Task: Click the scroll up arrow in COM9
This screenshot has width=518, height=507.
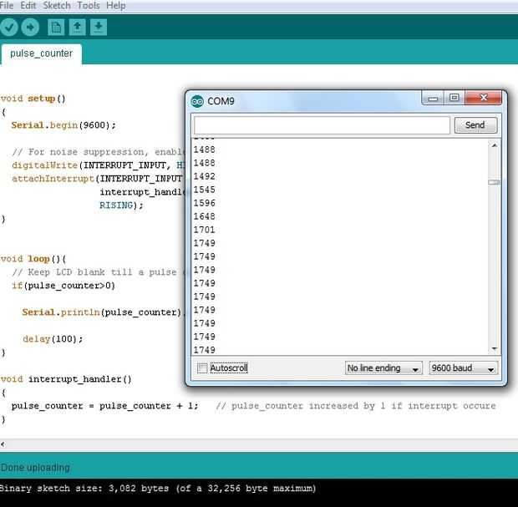Action: pos(495,145)
